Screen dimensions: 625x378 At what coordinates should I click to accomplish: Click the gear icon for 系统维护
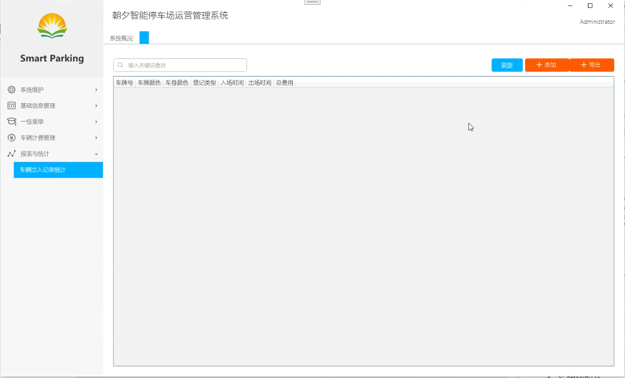(x=12, y=89)
